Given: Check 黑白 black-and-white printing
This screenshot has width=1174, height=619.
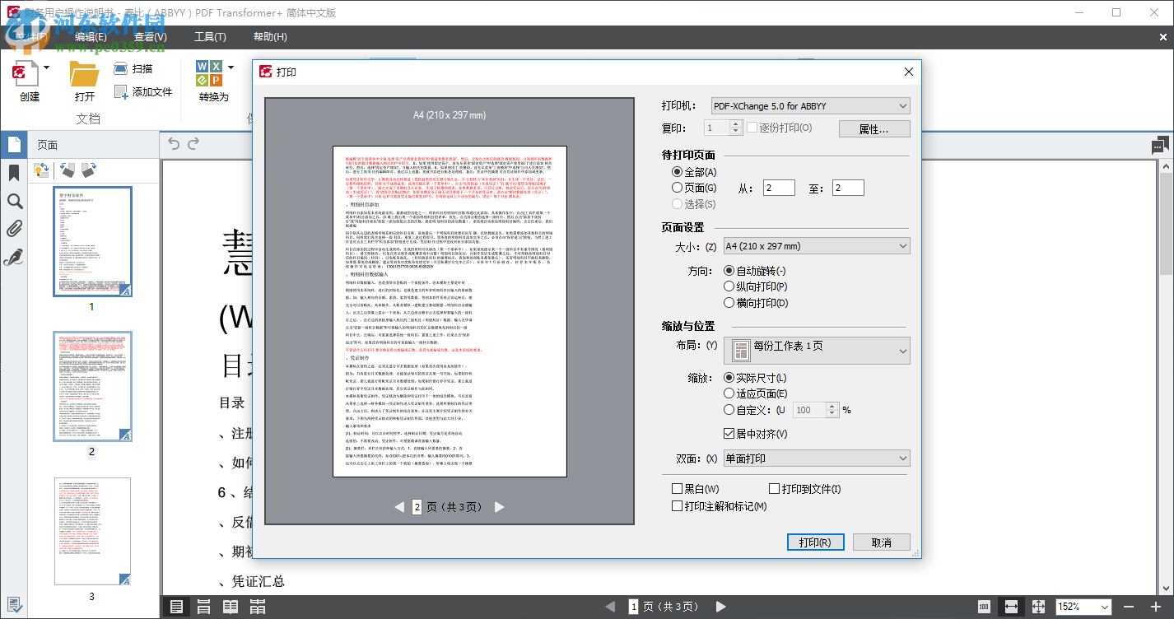Looking at the screenshot, I should pyautogui.click(x=678, y=488).
